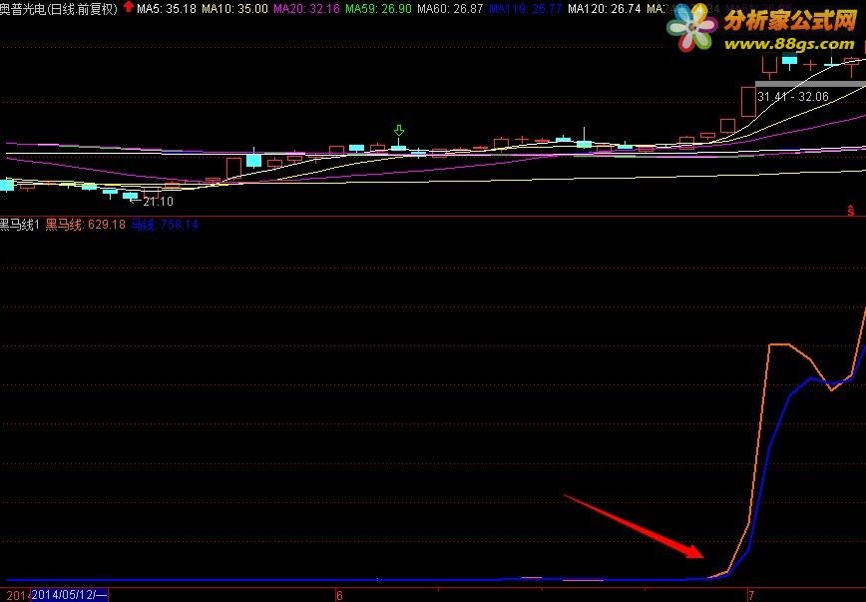Click the 31.41 - 32.06 gap label
The image size is (866, 602).
click(x=793, y=96)
